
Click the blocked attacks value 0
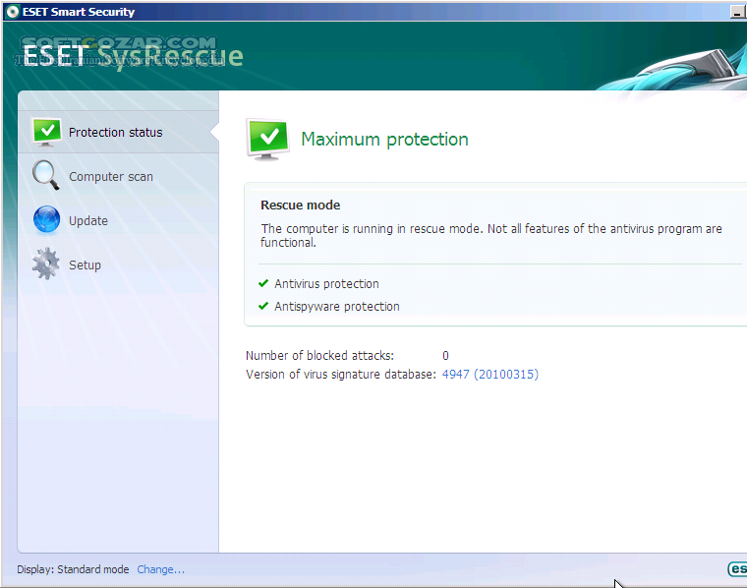click(445, 356)
